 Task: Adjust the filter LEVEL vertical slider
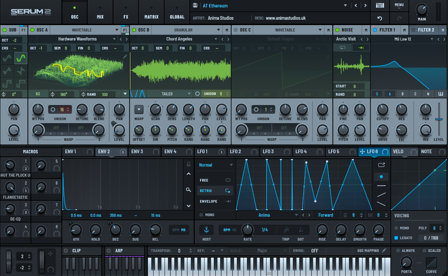click(x=439, y=119)
